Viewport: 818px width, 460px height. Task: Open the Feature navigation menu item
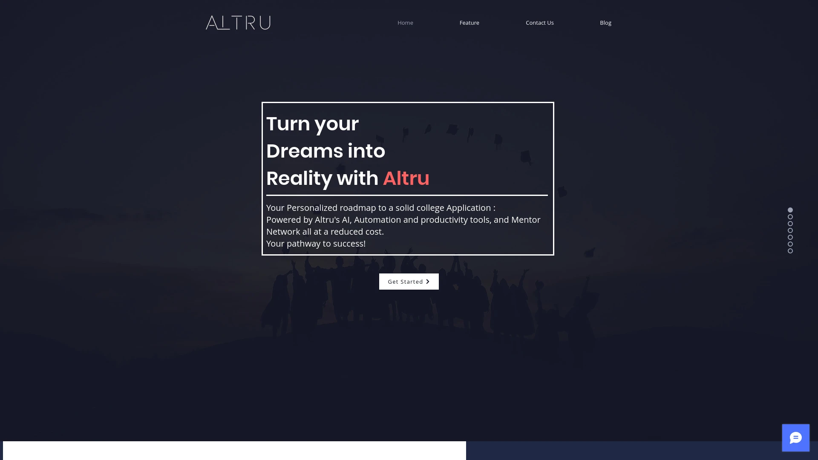(x=469, y=23)
